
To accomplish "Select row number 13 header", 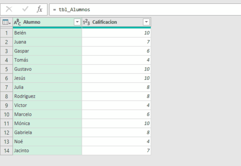I will [x=6, y=141].
